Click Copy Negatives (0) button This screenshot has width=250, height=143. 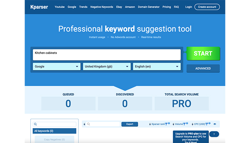[54, 139]
